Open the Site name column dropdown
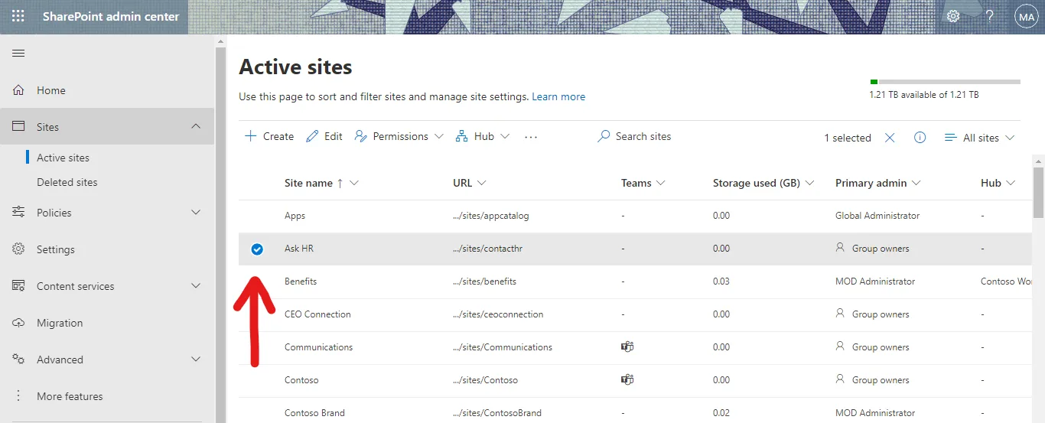Screen dimensions: 1045x423 353,183
